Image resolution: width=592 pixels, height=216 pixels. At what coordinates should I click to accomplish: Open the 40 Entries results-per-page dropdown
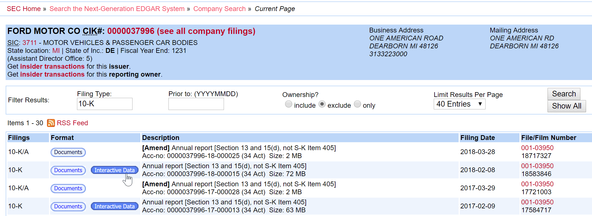tap(459, 104)
